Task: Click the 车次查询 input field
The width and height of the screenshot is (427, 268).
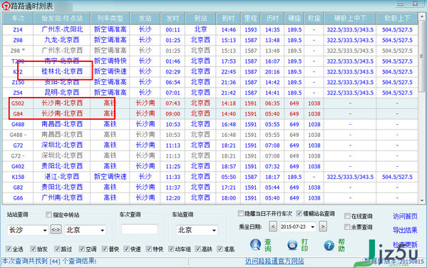Action: pos(140,229)
